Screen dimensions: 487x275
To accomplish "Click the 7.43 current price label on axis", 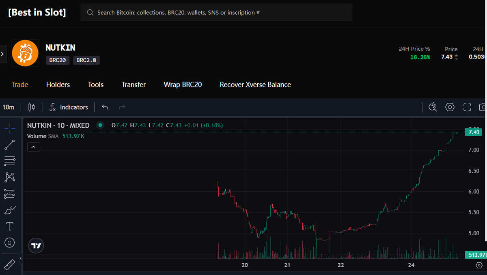I will 474,132.
